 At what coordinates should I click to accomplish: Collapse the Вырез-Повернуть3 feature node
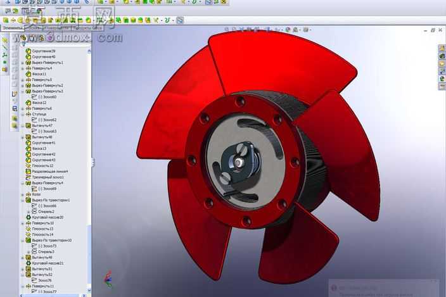[x=23, y=91]
